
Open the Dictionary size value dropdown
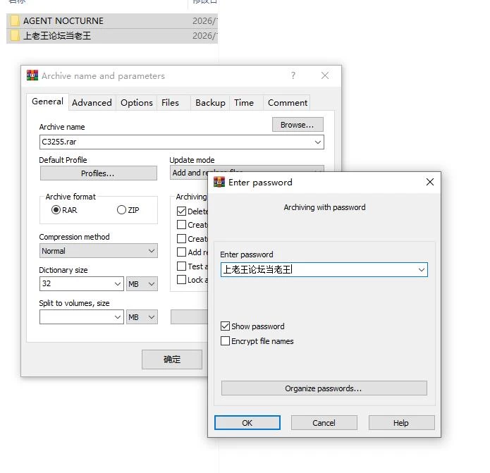tap(118, 283)
